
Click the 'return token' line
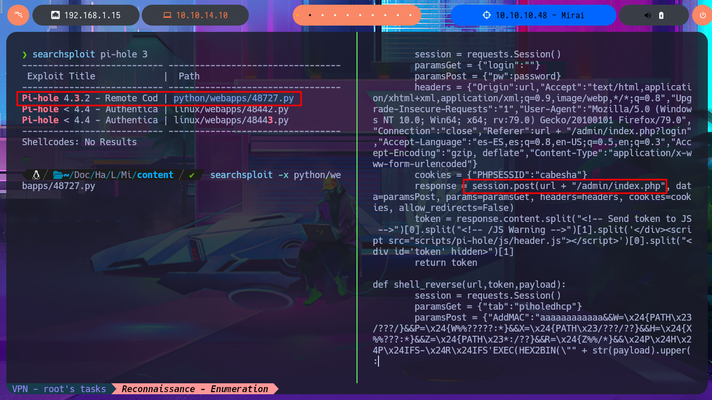[446, 263]
